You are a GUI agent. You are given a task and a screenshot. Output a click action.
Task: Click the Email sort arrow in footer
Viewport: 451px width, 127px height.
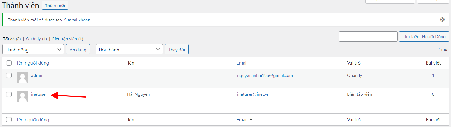coord(251,119)
